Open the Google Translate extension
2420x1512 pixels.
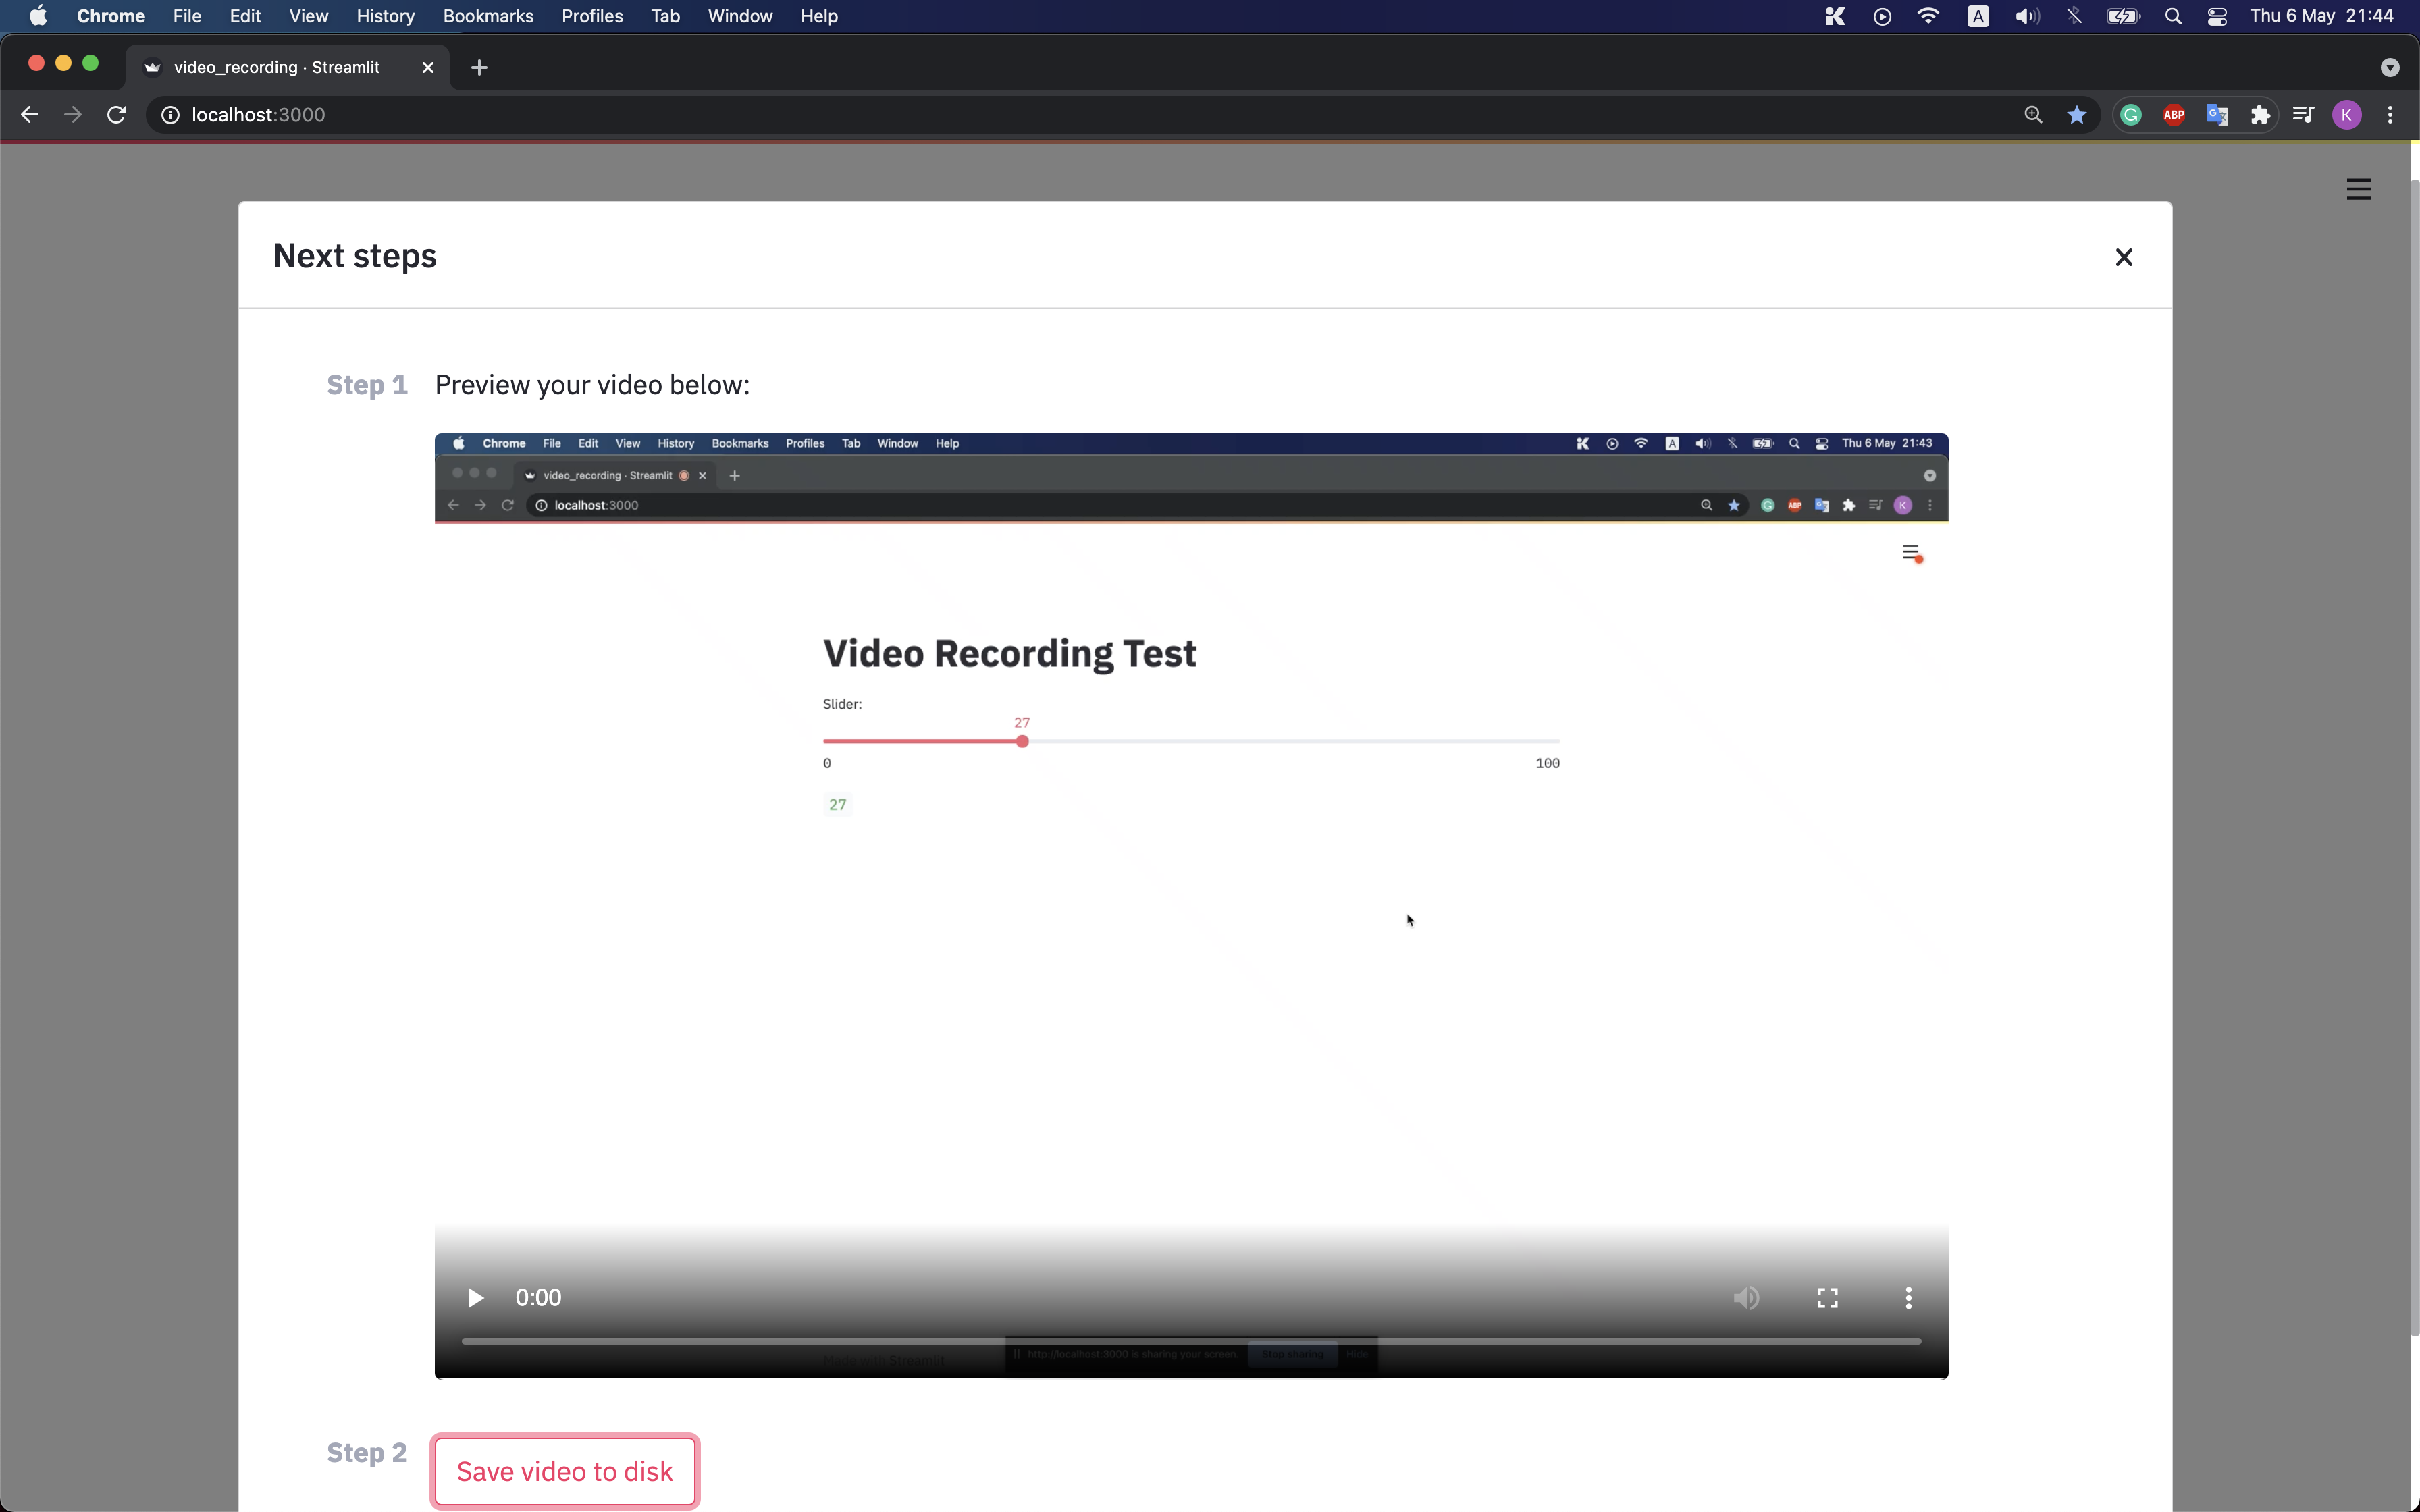point(2217,114)
